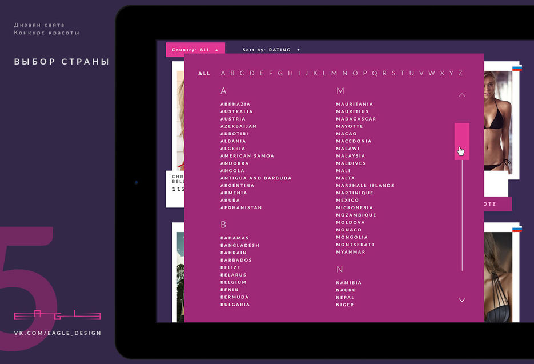Click the pink scrollbar thumb
Viewport: 534px width, 364px height.
click(x=462, y=142)
